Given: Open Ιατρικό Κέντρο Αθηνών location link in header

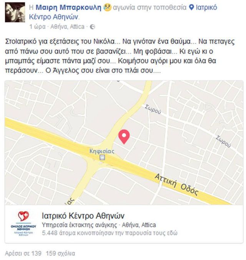Looking at the screenshot, I should [123, 12].
